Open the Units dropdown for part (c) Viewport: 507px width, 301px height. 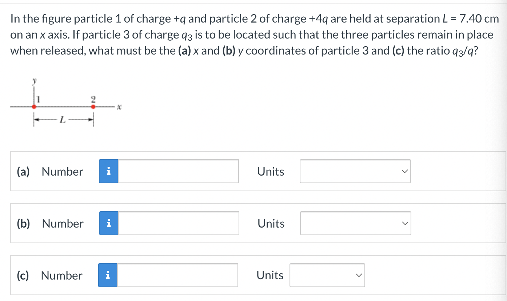pyautogui.click(x=327, y=275)
